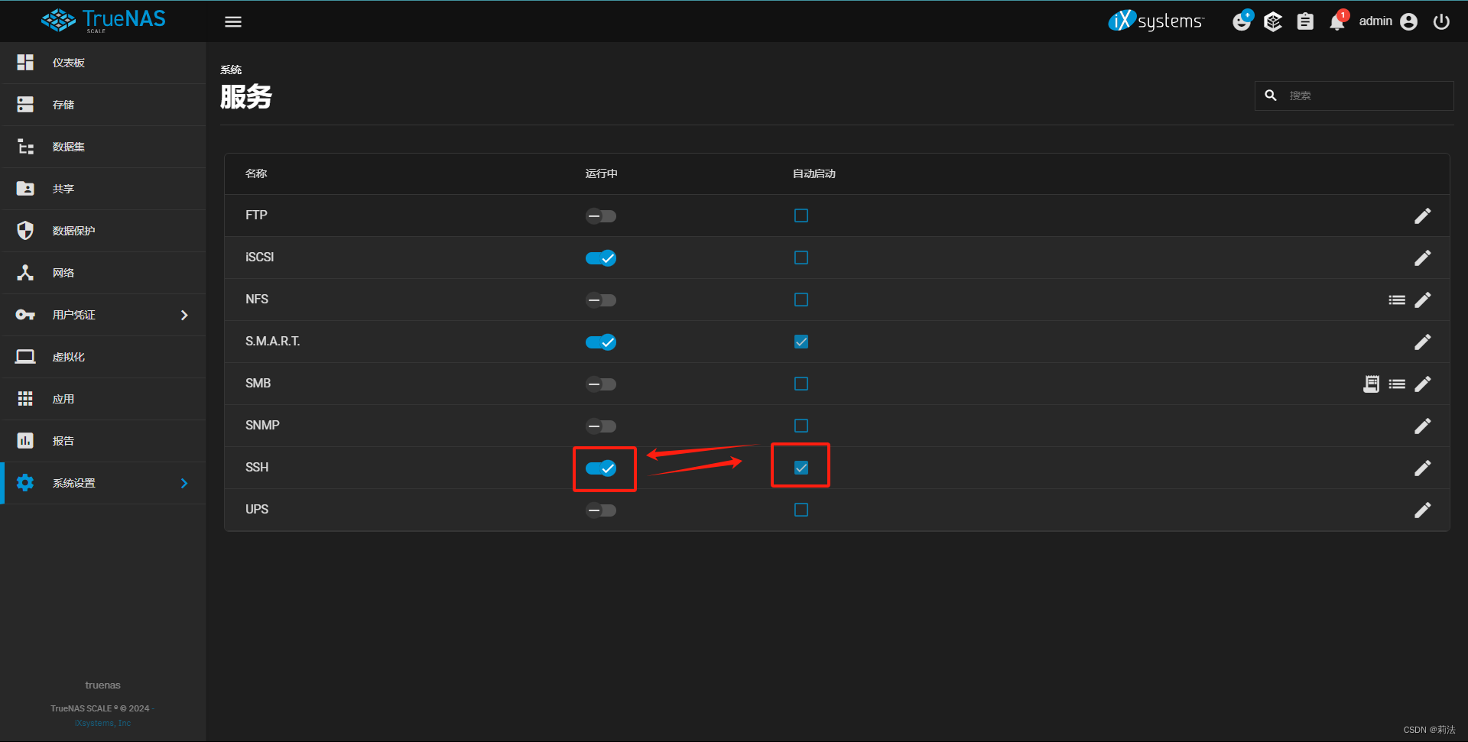Open the 虚拟化 virtualization page
Image resolution: width=1468 pixels, height=742 pixels.
(103, 357)
